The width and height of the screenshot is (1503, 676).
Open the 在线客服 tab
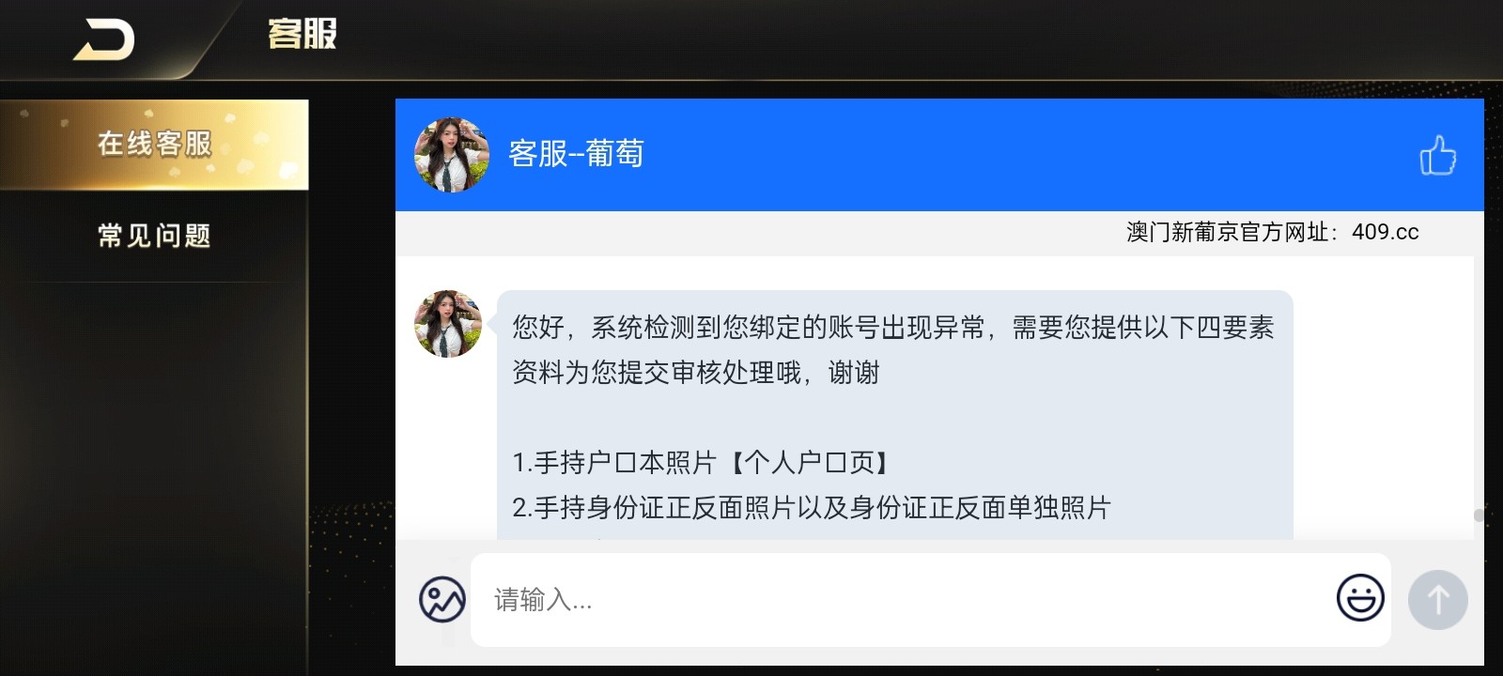point(154,144)
